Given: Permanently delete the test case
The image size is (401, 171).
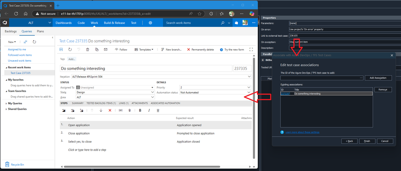Looking at the screenshot, I should (200, 49).
